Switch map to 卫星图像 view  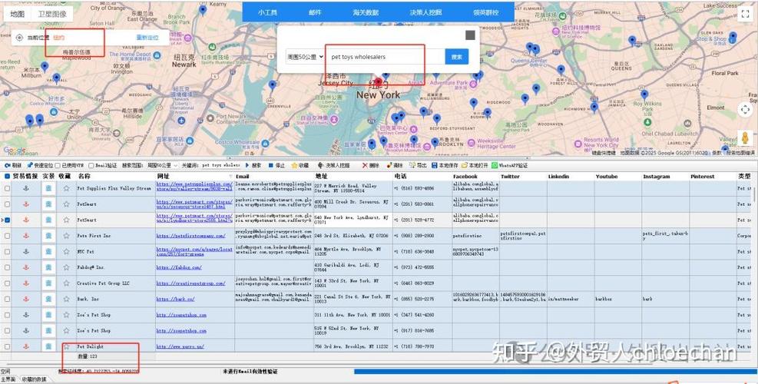(52, 14)
